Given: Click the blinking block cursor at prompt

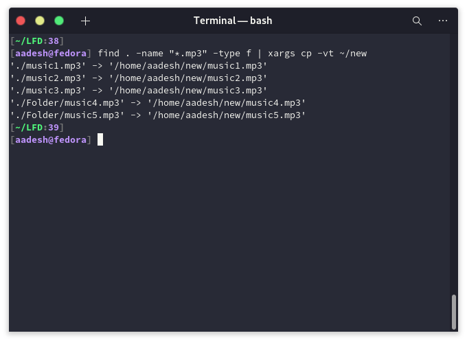Looking at the screenshot, I should click(x=100, y=139).
